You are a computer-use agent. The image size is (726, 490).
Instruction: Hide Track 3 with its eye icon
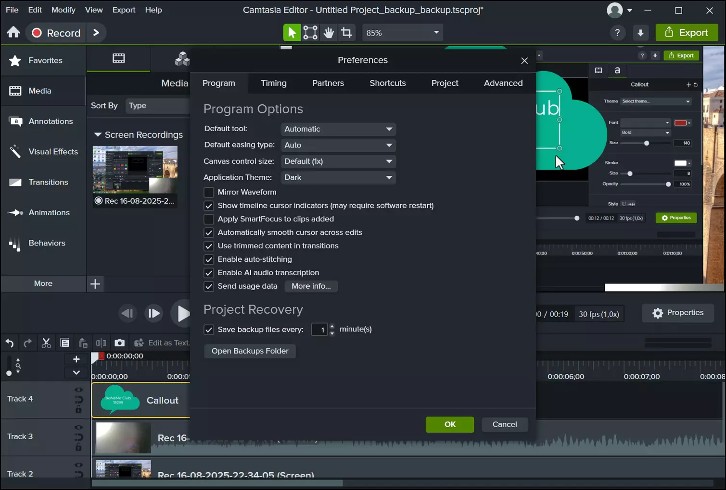coord(79,427)
